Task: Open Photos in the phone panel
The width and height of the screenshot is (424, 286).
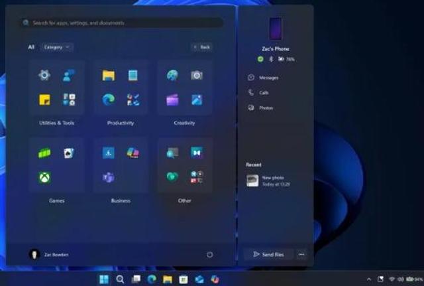Action: (x=260, y=108)
